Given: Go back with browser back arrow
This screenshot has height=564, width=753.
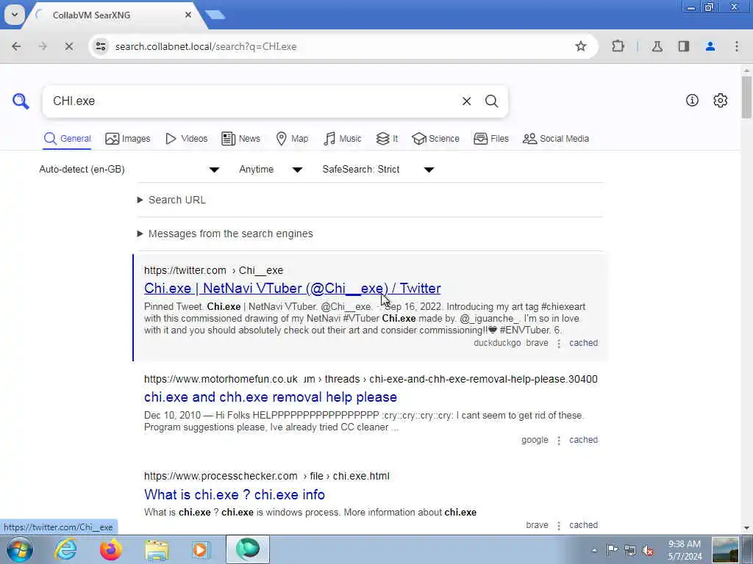Looking at the screenshot, I should tap(16, 46).
